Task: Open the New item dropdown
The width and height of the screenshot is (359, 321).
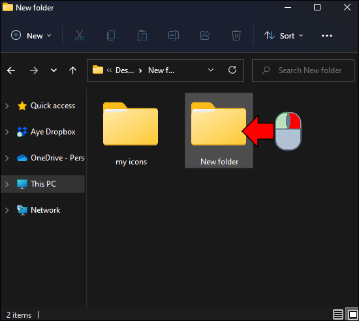Action: point(31,36)
